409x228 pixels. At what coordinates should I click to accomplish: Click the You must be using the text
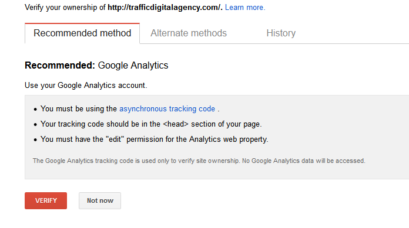pyautogui.click(x=79, y=108)
